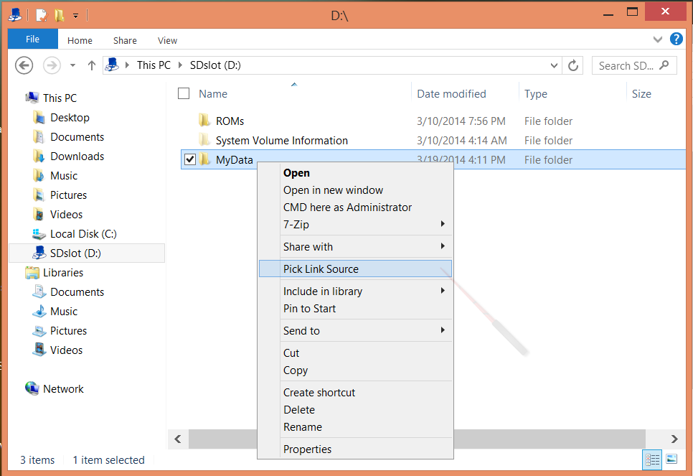The image size is (693, 476).
Task: Click This PC in the breadcrumb
Action: pyautogui.click(x=154, y=65)
